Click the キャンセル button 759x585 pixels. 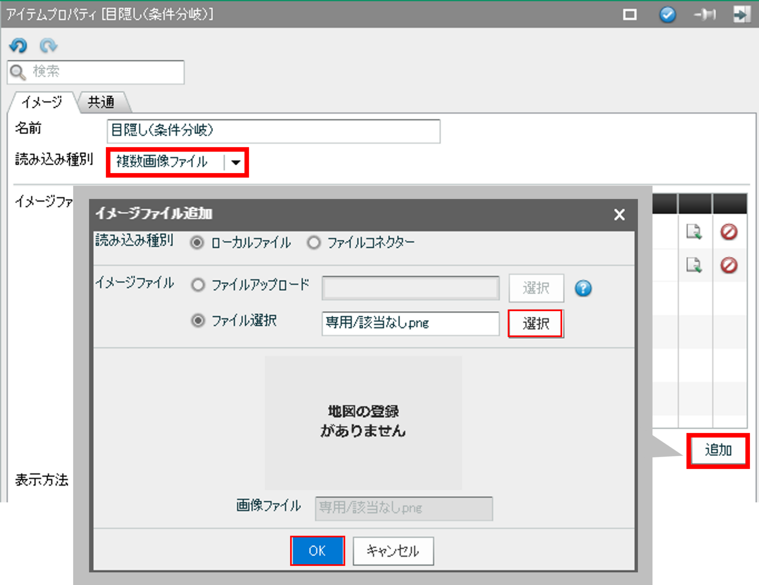coord(393,551)
